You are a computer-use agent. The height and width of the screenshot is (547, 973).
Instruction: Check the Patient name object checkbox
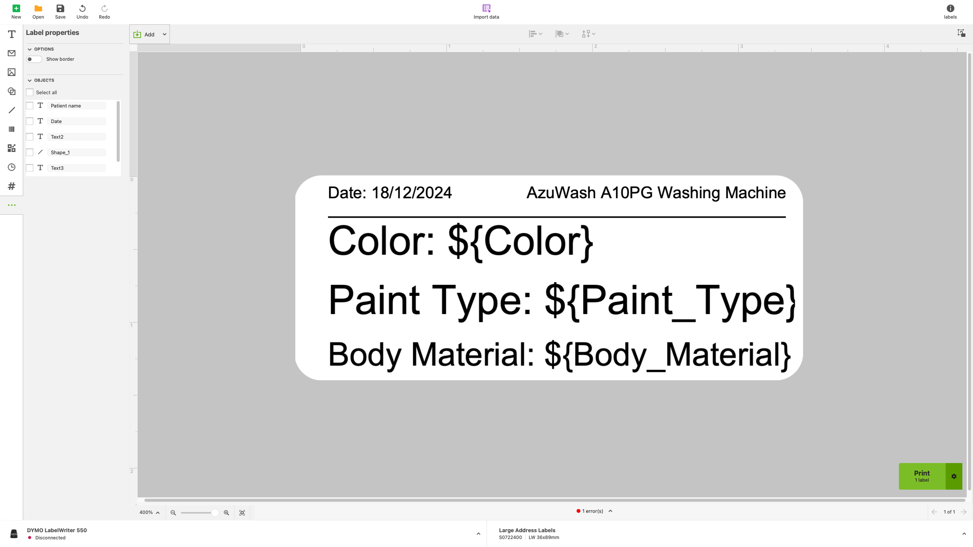pos(30,105)
